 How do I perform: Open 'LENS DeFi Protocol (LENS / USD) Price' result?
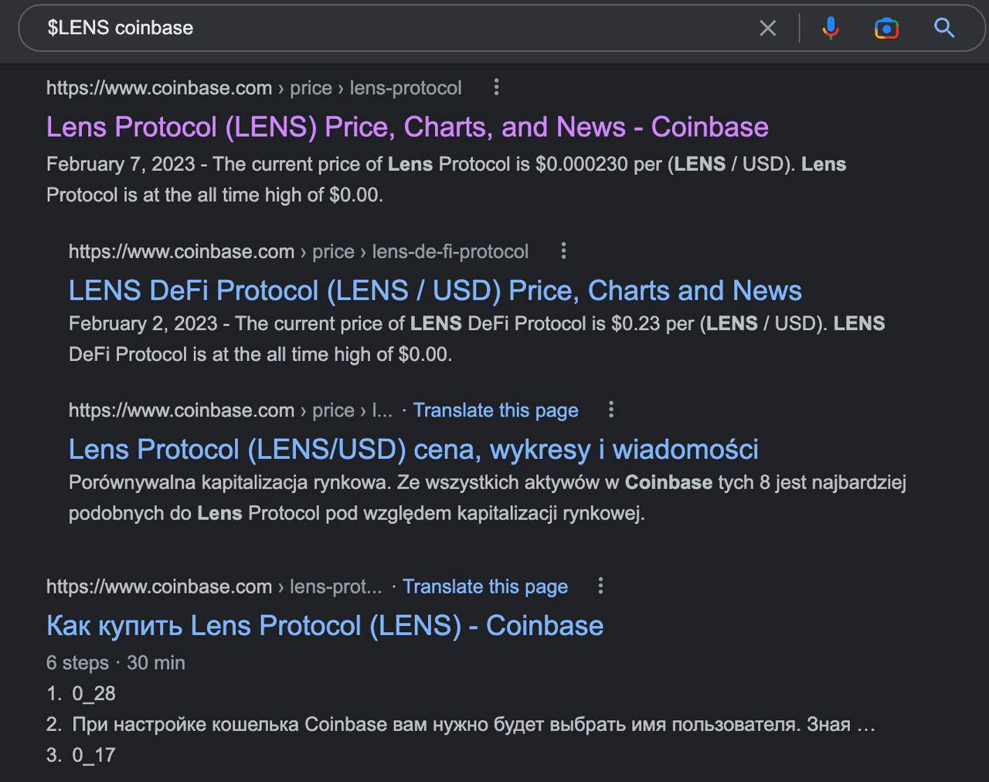(x=435, y=291)
